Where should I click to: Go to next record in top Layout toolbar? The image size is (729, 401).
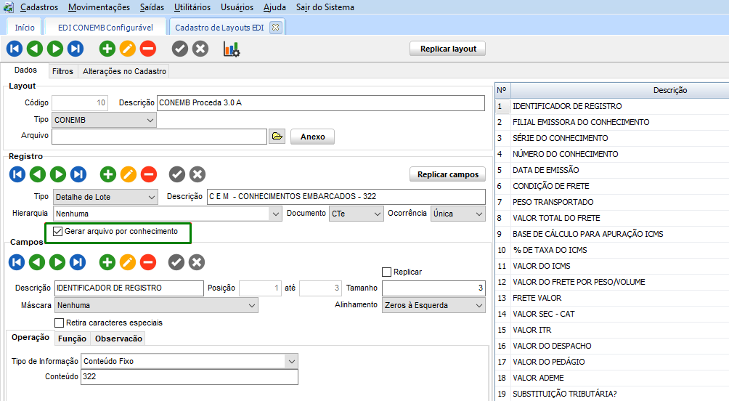tap(55, 49)
